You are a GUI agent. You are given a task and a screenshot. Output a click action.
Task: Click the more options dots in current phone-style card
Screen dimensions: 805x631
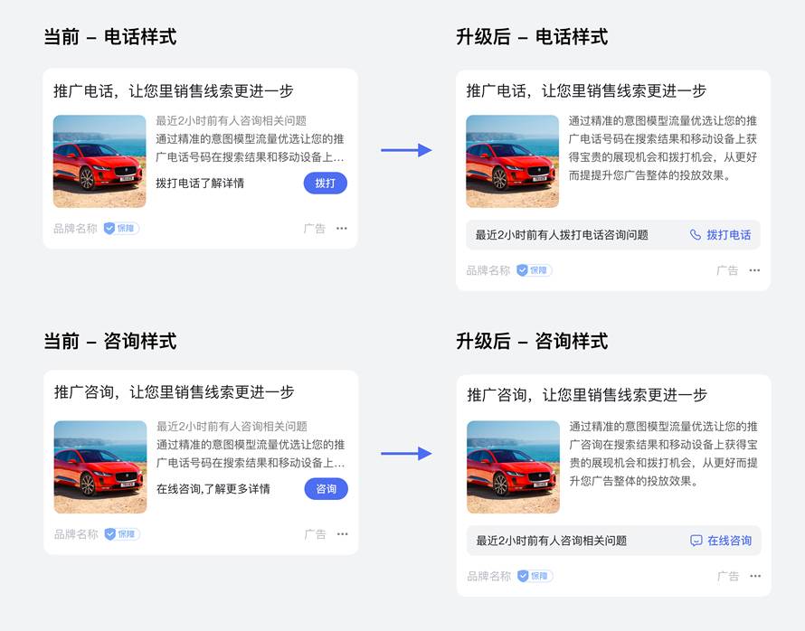click(x=341, y=229)
